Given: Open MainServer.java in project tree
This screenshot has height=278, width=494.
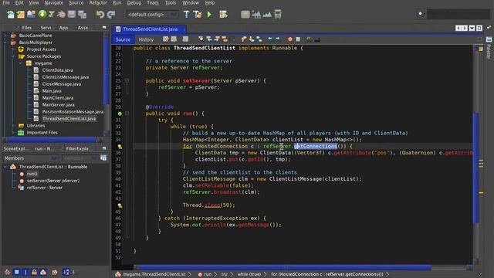Looking at the screenshot, I should [59, 105].
